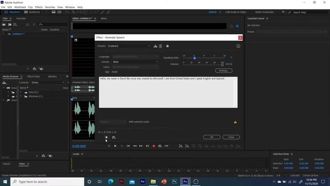
Task: Move playhead to next marker
Action: [147, 146]
